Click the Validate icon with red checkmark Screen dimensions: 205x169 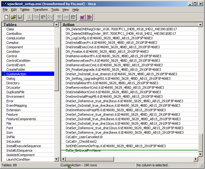[82, 17]
